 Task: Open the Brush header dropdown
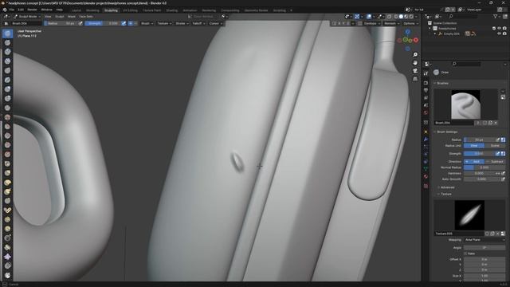(x=147, y=23)
